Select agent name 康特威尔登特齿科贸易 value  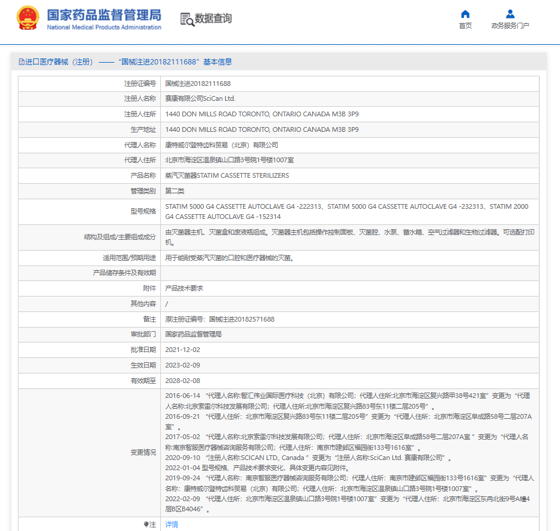point(222,145)
